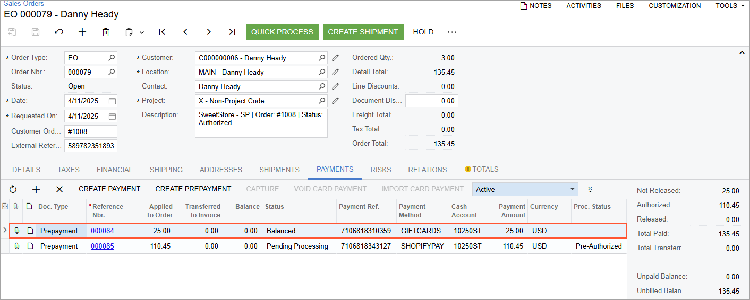This screenshot has width=750, height=300.
Task: Open clipboard copy-paste dropdown arrow
Action: [x=142, y=32]
